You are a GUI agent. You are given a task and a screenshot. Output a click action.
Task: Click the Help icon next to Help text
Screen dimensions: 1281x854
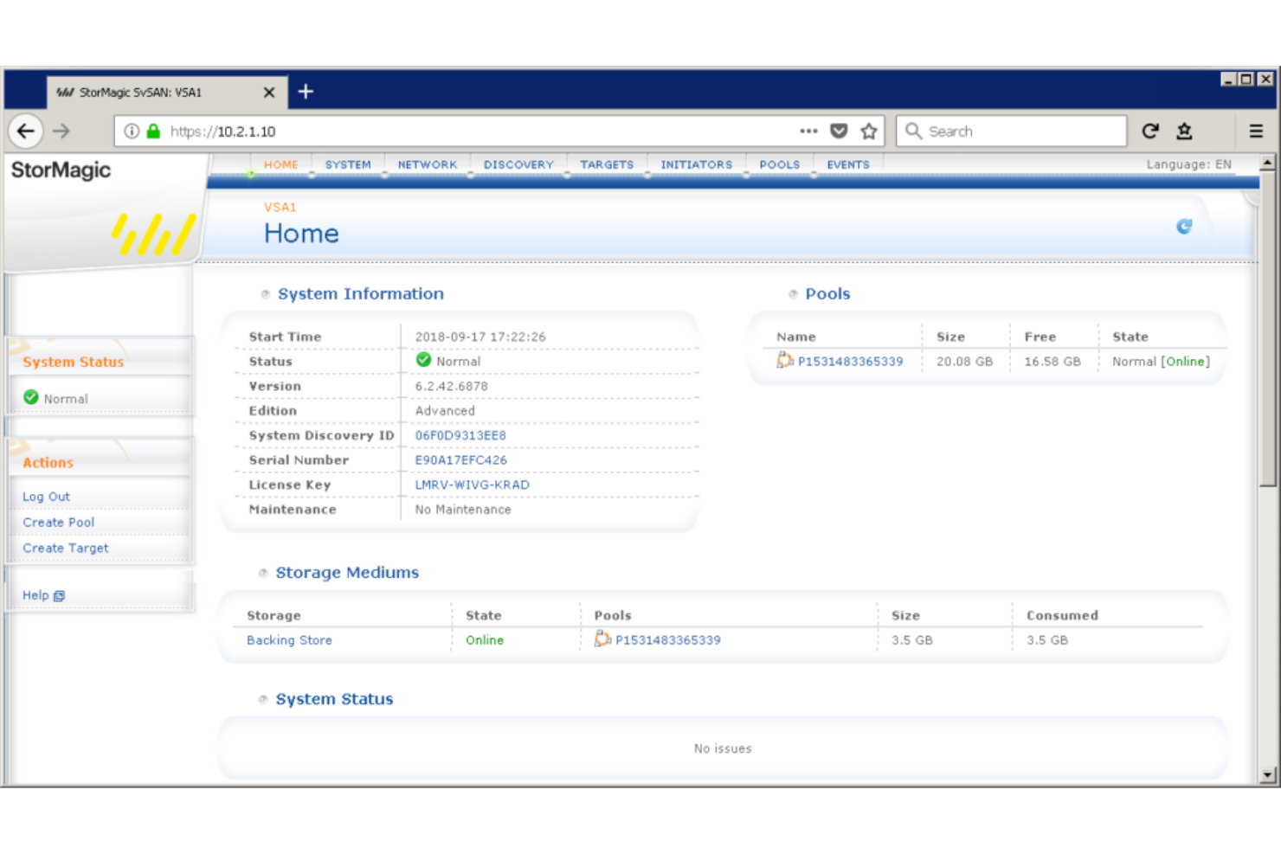pyautogui.click(x=58, y=595)
